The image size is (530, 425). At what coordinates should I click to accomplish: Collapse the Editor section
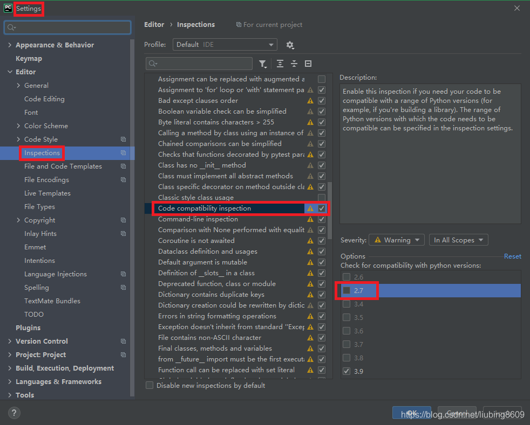9,72
